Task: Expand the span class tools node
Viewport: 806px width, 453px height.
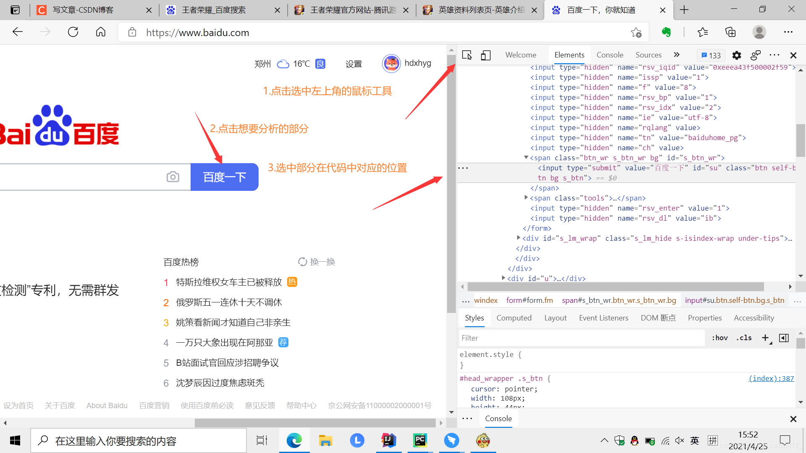Action: (x=526, y=198)
